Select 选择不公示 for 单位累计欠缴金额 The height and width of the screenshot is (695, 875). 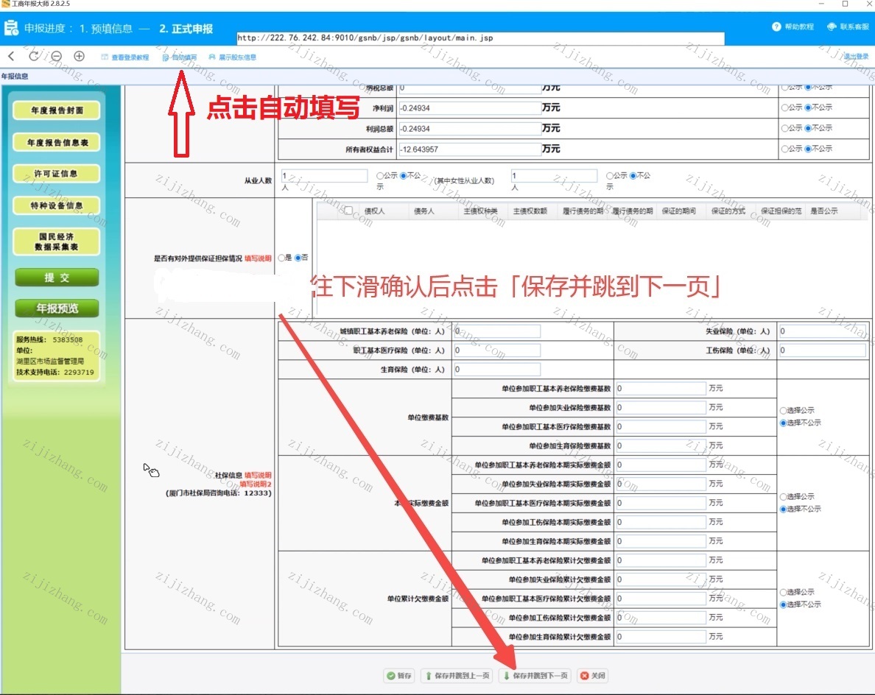pyautogui.click(x=784, y=604)
